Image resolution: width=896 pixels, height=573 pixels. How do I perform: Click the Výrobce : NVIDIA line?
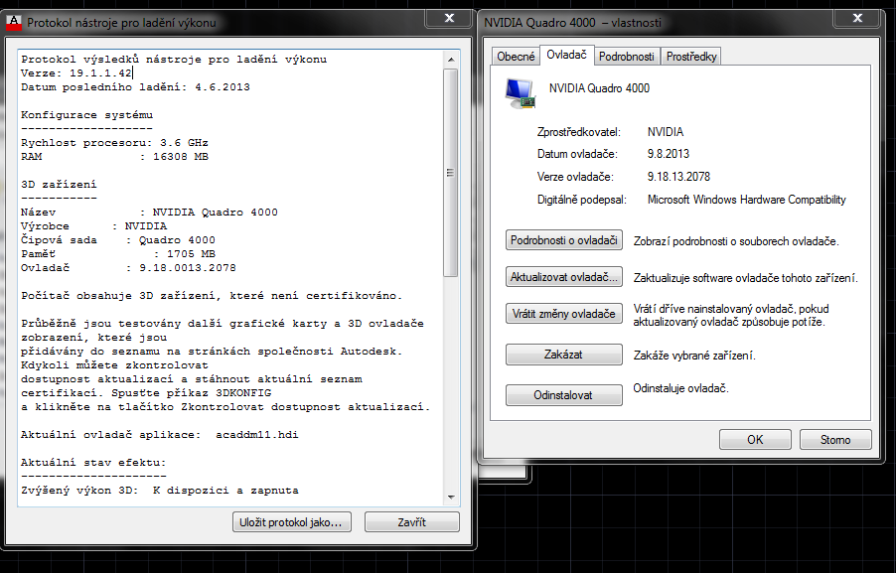coord(93,226)
